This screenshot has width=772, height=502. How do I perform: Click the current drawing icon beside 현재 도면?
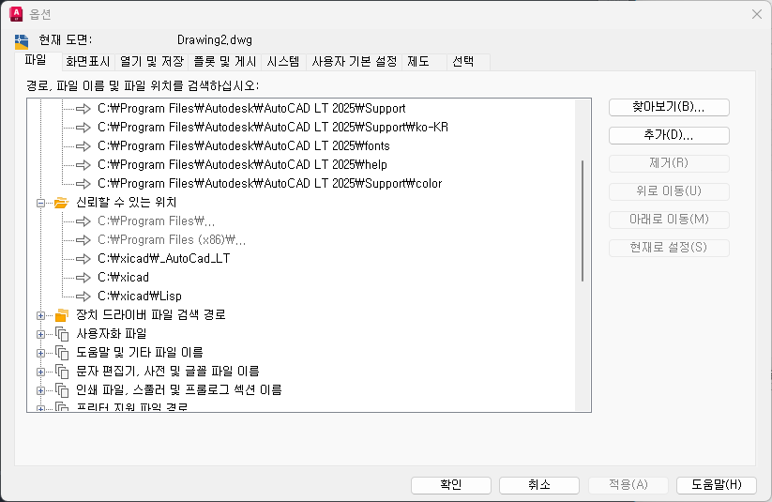pyautogui.click(x=22, y=42)
